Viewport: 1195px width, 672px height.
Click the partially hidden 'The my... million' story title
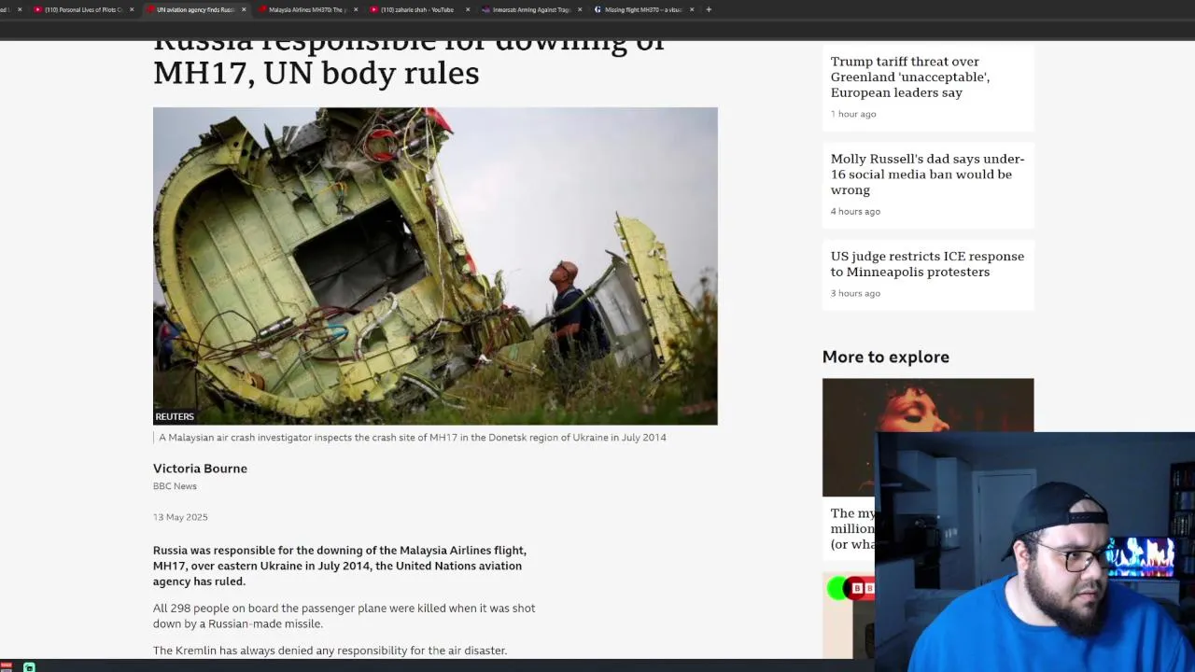pyautogui.click(x=852, y=529)
